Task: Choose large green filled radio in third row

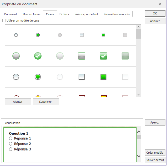Action: [x=38, y=77]
